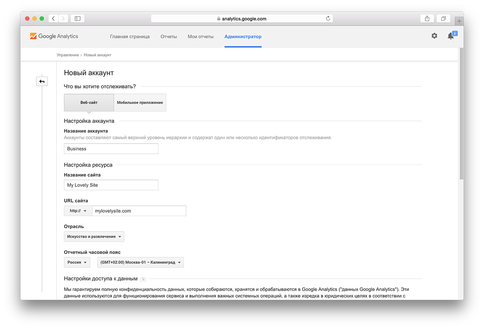This screenshot has height=329, width=484.
Task: Open the Искусство и развлечения industry dropdown
Action: (94, 236)
